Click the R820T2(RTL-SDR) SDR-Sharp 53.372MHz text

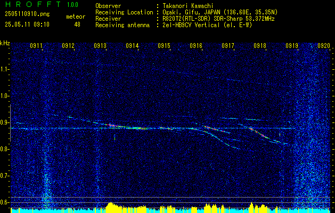(218, 19)
